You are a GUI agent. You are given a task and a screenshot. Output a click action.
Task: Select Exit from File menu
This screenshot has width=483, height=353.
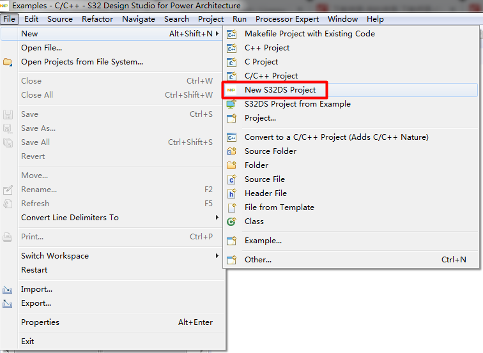112,342
